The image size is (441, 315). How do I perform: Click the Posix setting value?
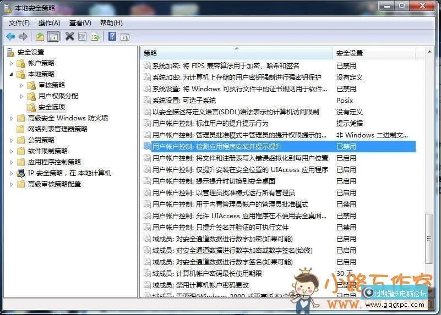[x=345, y=100]
